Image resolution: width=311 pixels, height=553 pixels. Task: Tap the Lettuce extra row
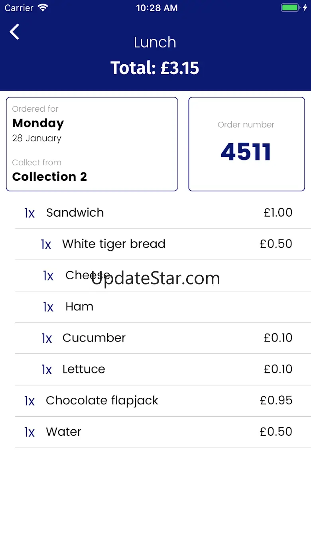pyautogui.click(x=84, y=369)
